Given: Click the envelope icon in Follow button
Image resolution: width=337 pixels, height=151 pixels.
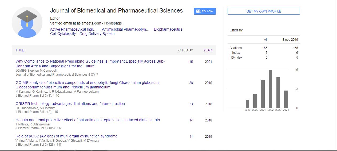Looking at the screenshot, I should [198, 11].
